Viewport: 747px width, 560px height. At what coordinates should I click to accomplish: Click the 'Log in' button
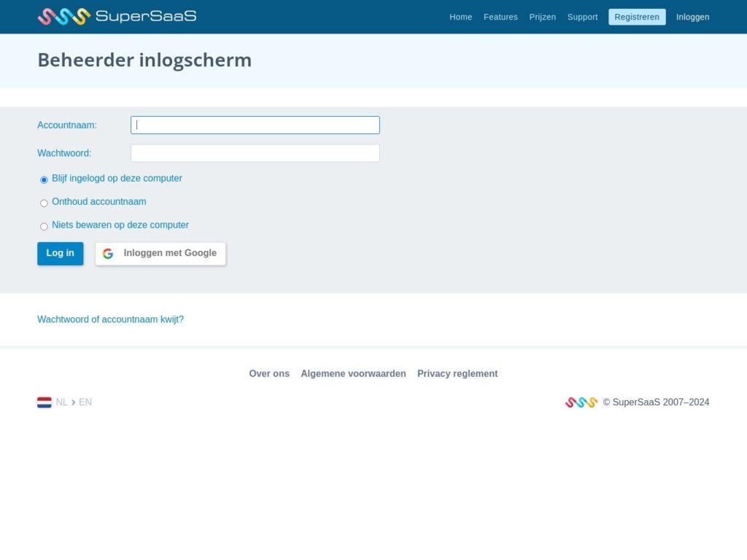[60, 253]
